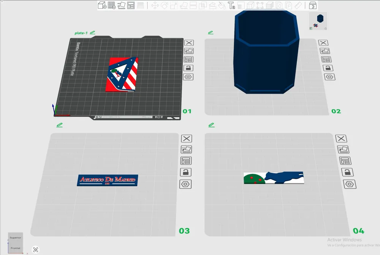380x255 pixels.
Task: Remove objects from plate 03
Action: 187,139
